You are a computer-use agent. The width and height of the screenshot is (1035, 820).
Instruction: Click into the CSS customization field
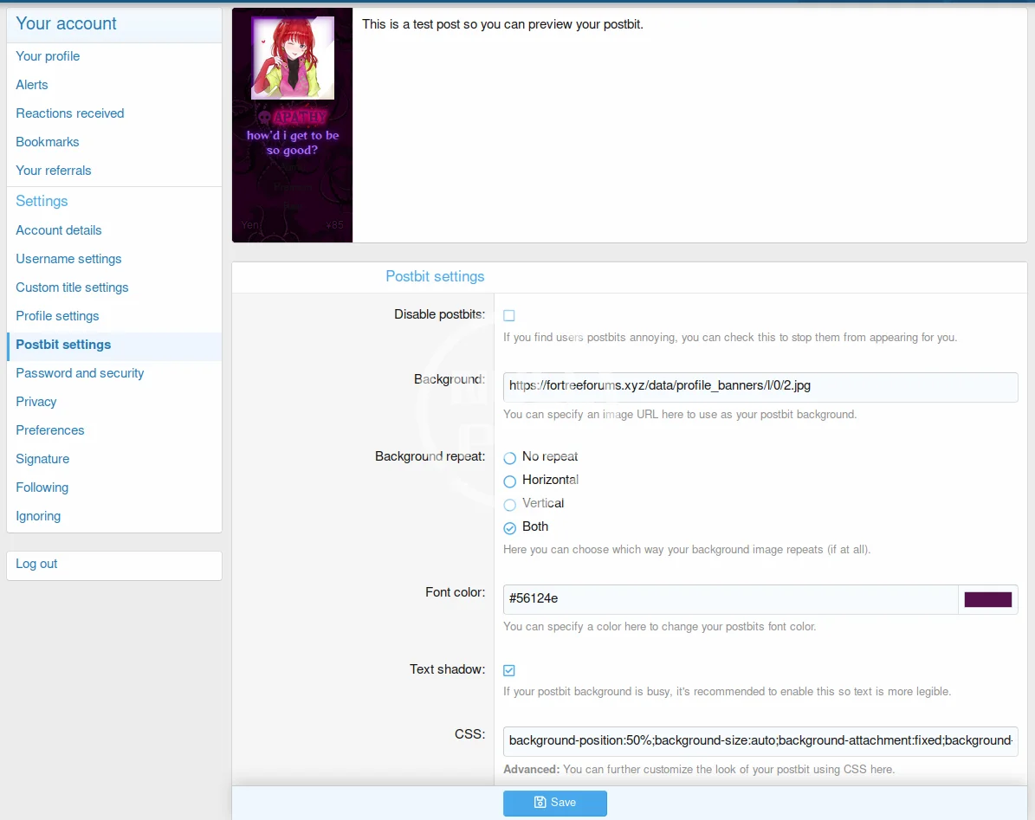click(760, 741)
